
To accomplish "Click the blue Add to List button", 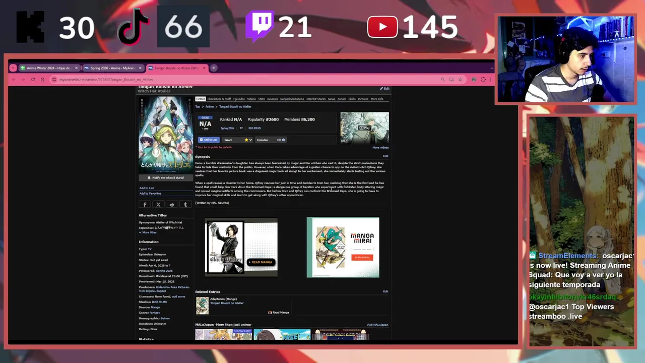I will pyautogui.click(x=209, y=140).
